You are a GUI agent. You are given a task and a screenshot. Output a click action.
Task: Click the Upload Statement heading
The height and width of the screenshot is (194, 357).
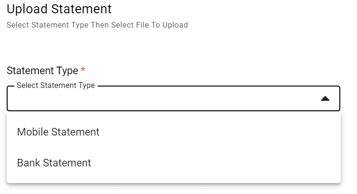(x=59, y=9)
